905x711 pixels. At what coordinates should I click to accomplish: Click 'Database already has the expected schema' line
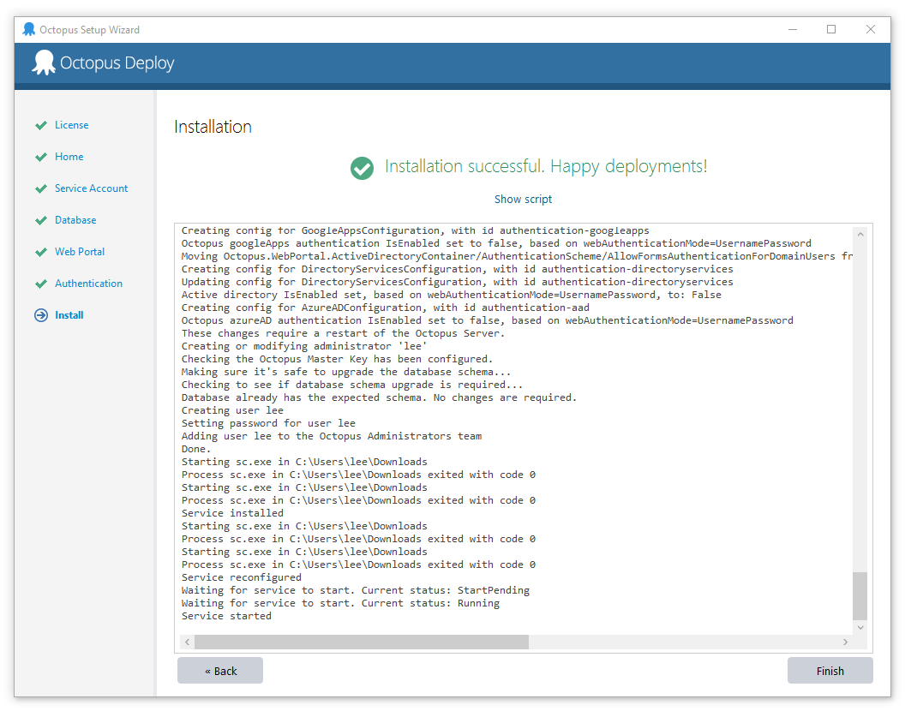coord(379,397)
